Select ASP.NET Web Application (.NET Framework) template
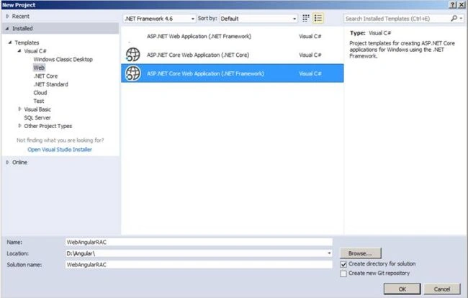This screenshot has width=468, height=298. click(x=233, y=37)
